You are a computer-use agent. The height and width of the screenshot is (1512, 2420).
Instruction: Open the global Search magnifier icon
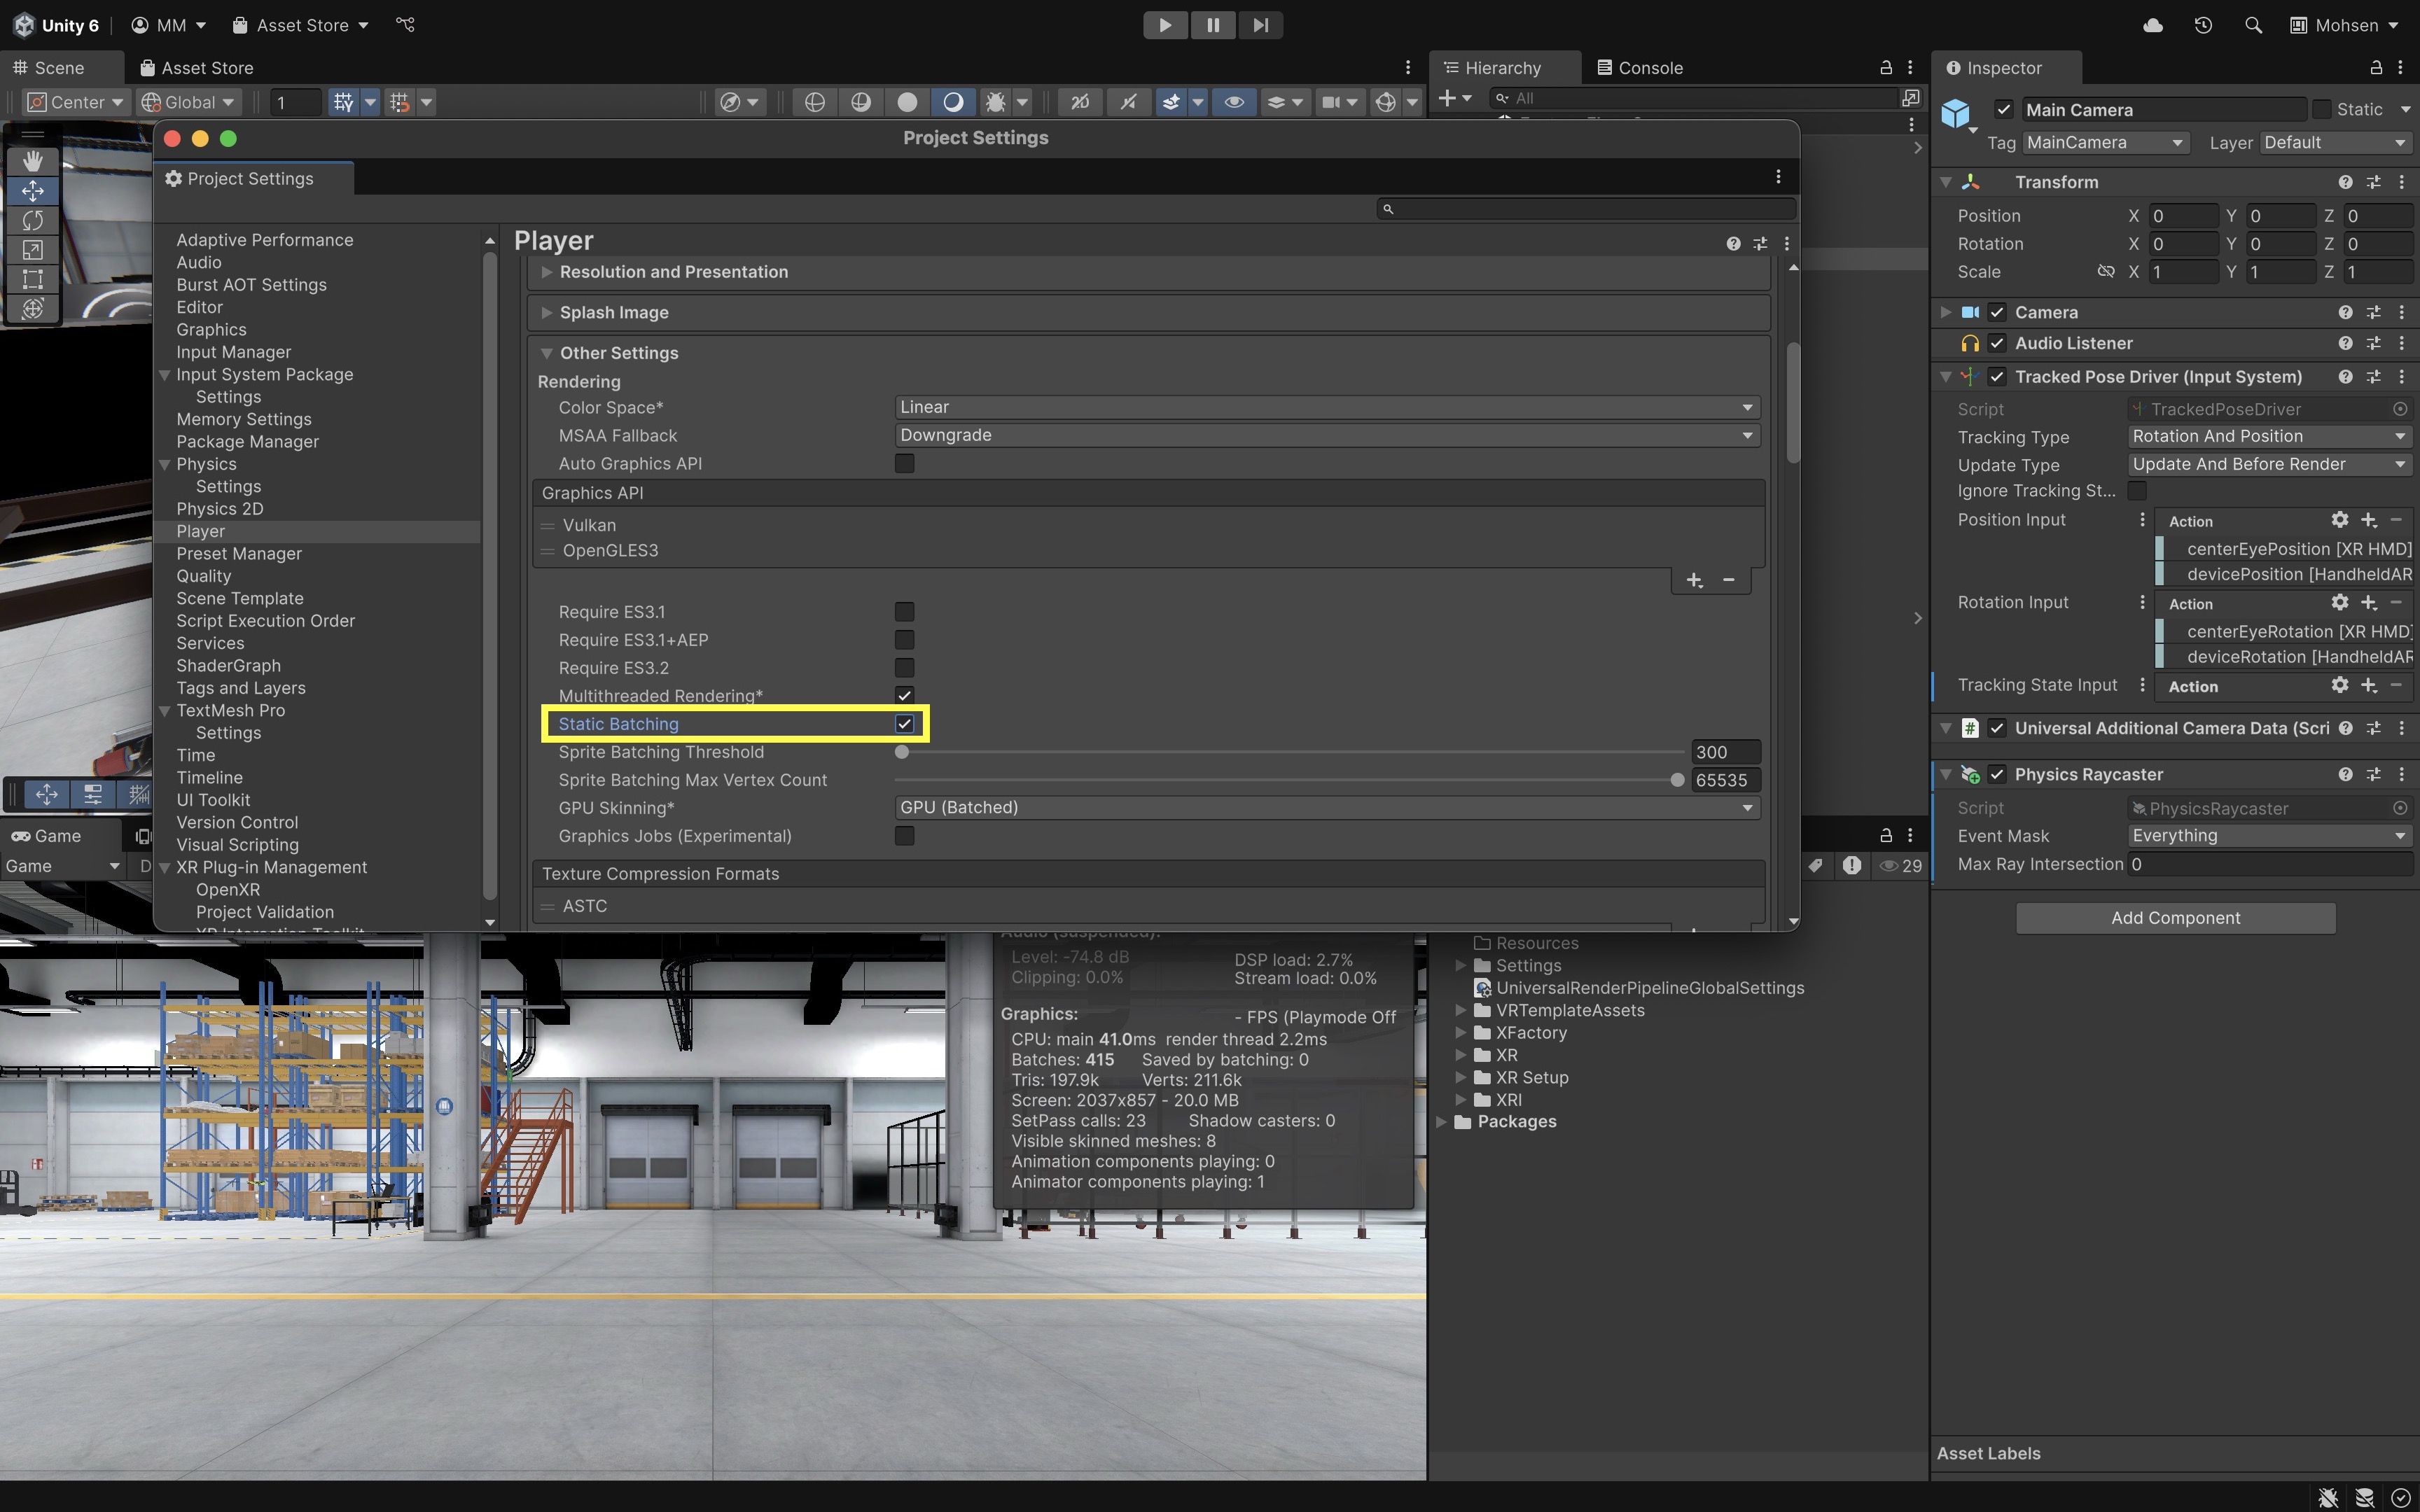[2253, 25]
